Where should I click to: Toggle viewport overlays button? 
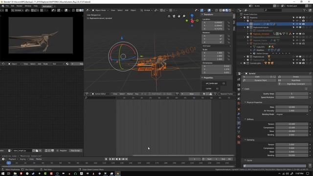pyautogui.click(x=209, y=10)
